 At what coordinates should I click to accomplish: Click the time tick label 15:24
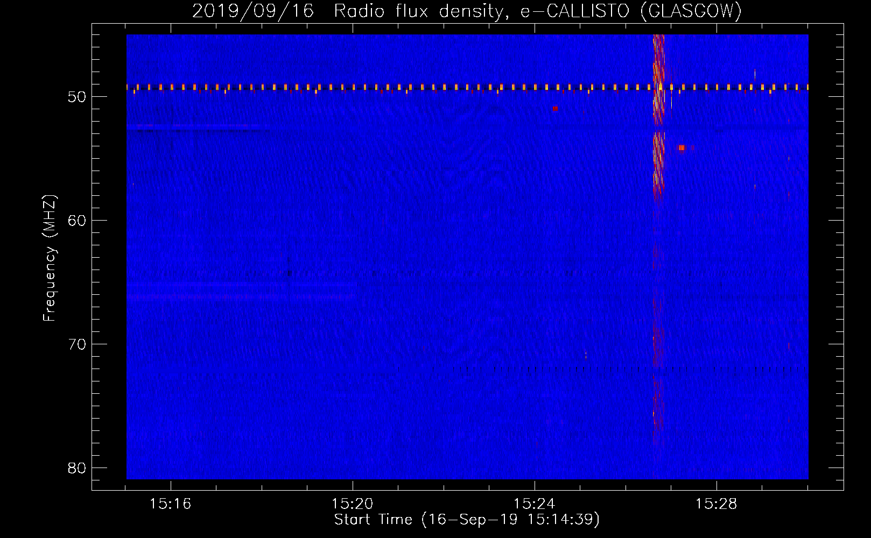535,504
